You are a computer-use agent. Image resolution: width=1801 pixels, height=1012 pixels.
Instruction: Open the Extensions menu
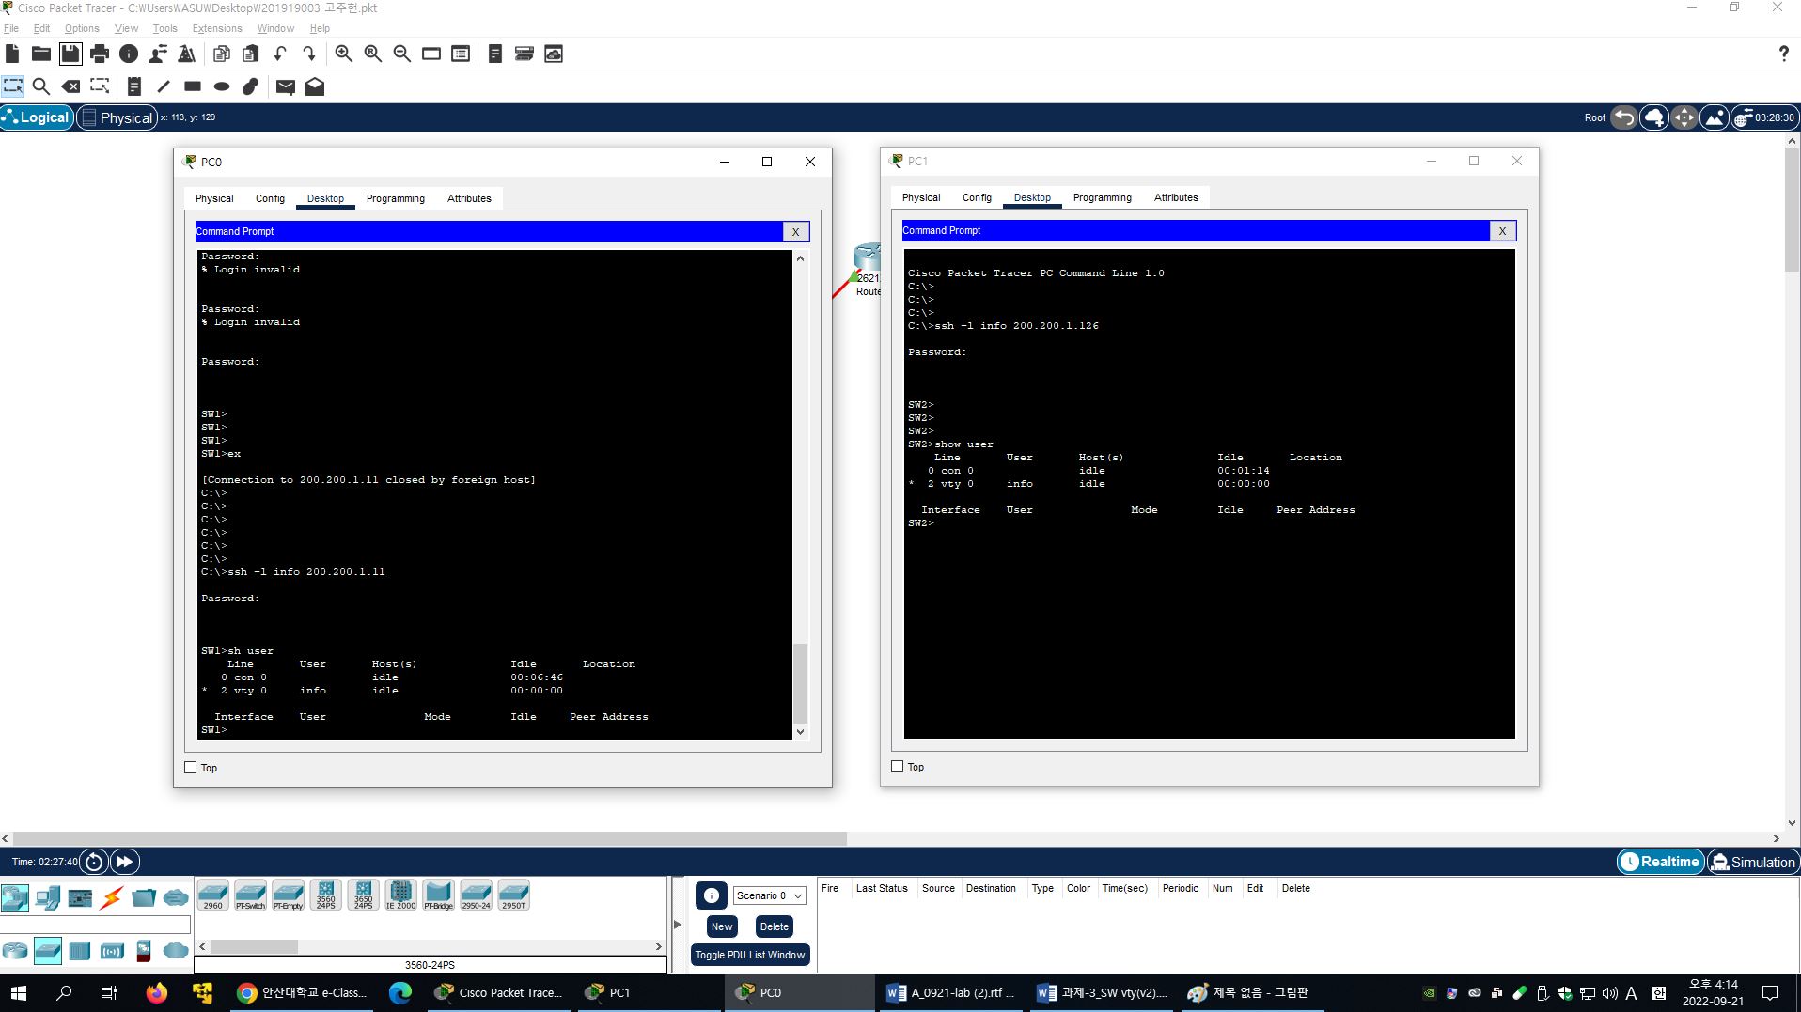[217, 28]
